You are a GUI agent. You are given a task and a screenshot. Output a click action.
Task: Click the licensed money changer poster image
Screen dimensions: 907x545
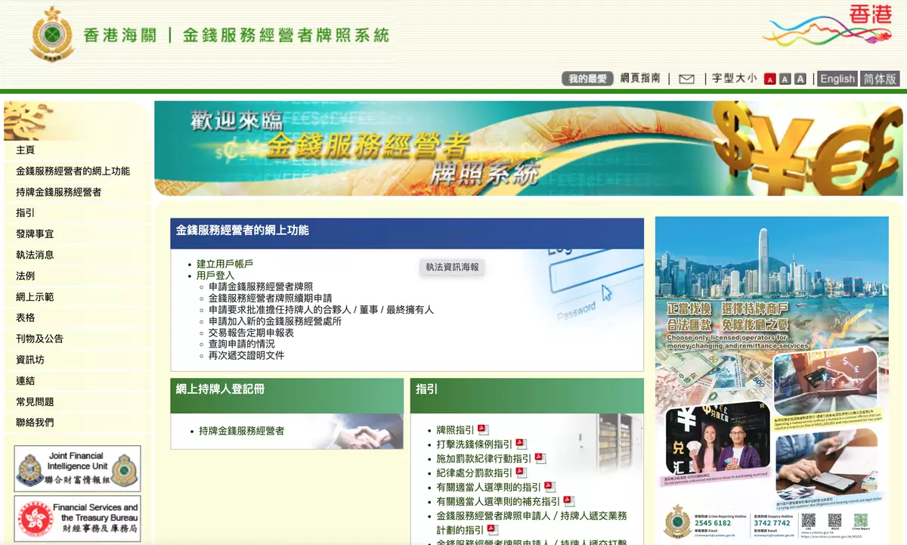(x=772, y=378)
